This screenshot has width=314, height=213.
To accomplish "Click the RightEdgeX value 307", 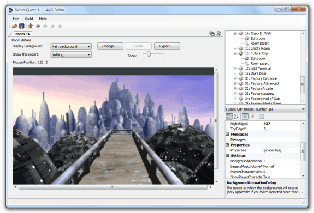I will click(281, 124).
